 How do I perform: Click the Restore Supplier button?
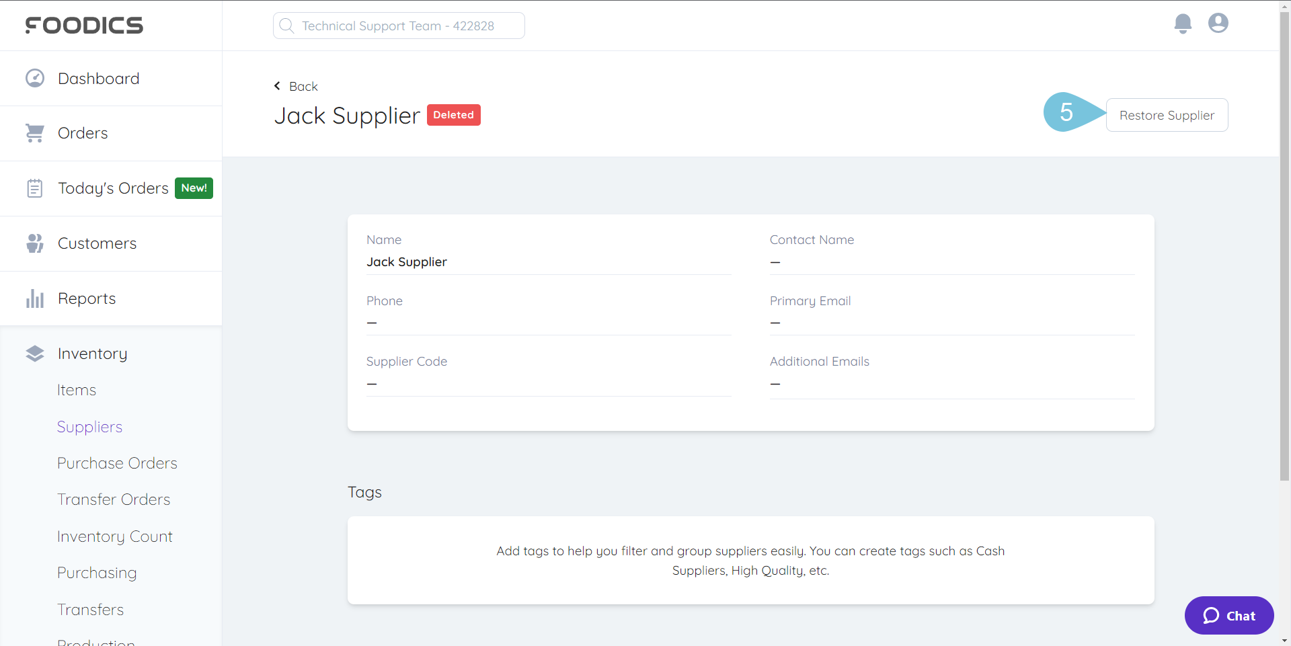(x=1167, y=115)
